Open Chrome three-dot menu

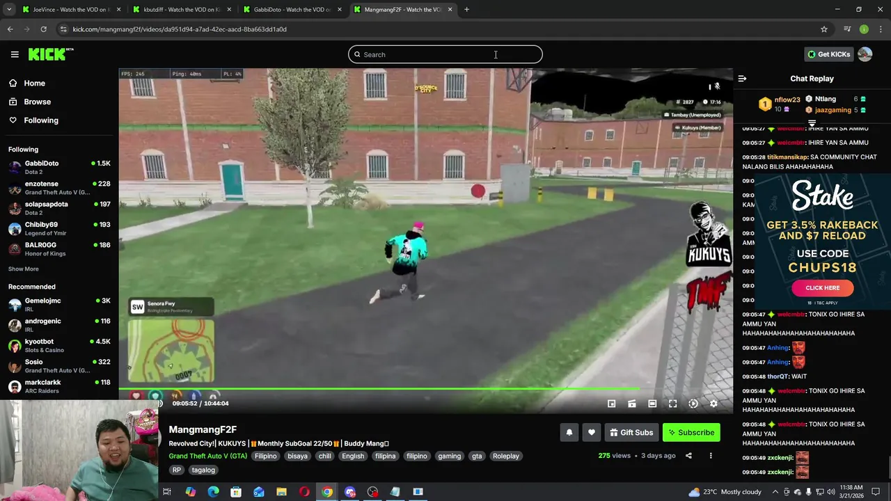[881, 29]
